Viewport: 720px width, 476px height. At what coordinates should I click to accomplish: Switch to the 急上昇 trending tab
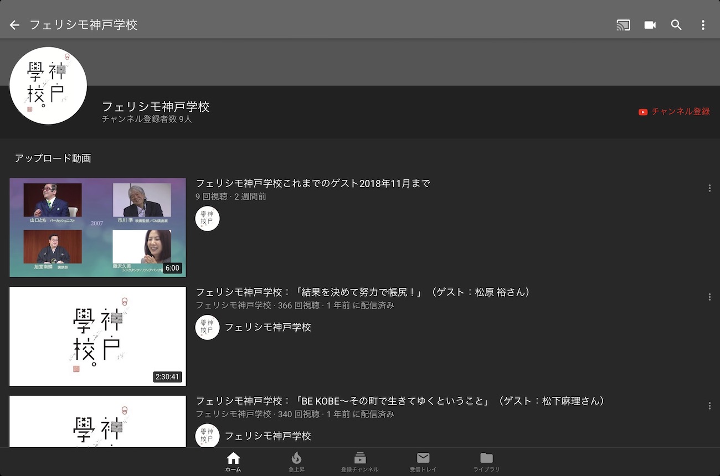(x=296, y=462)
